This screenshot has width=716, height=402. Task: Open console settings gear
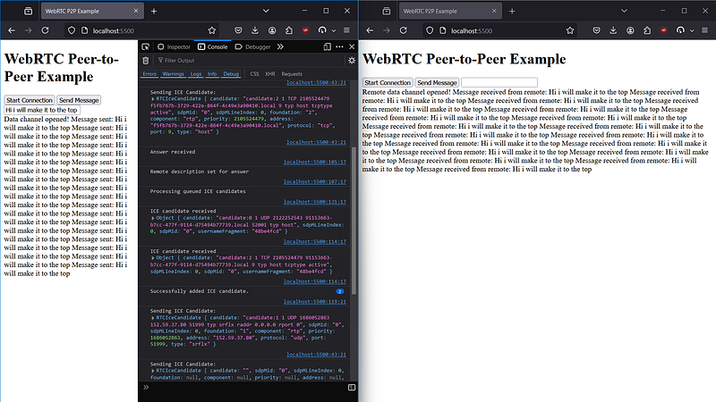[x=352, y=60]
